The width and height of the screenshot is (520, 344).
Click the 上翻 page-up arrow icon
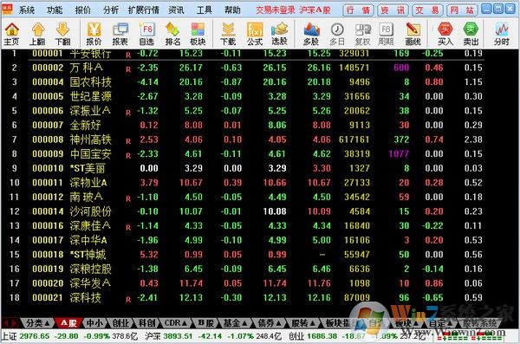click(x=37, y=34)
